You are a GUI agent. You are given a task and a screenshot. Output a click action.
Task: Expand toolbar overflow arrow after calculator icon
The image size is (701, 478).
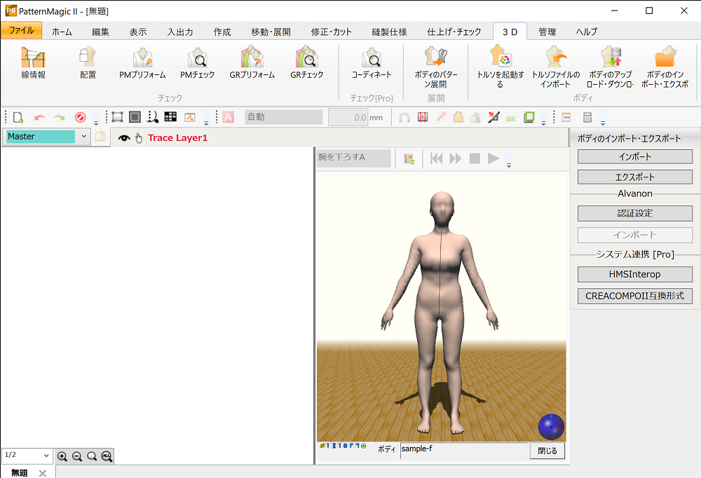point(603,123)
